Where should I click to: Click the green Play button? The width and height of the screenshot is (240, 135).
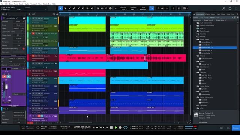[116, 127]
